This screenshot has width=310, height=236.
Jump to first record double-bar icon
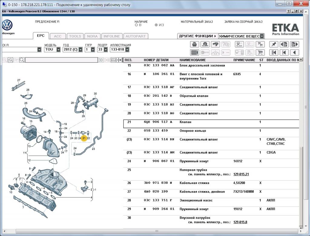[274, 53]
